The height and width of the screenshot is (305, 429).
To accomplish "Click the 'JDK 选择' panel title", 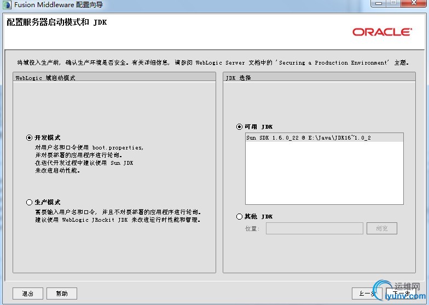I will click(x=239, y=78).
